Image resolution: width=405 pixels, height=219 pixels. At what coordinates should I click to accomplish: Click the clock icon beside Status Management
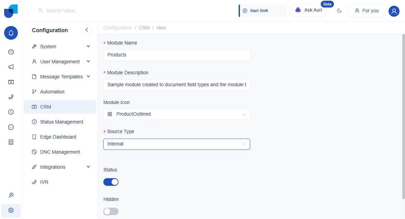pos(34,122)
